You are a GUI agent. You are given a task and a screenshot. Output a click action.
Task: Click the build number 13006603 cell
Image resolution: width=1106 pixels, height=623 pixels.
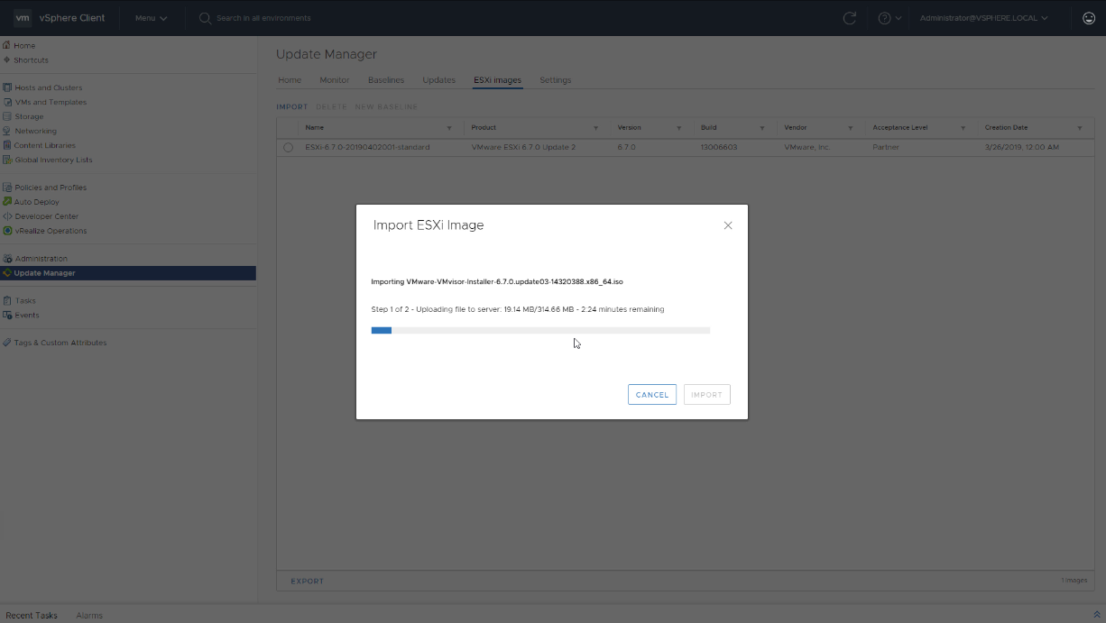(x=719, y=147)
